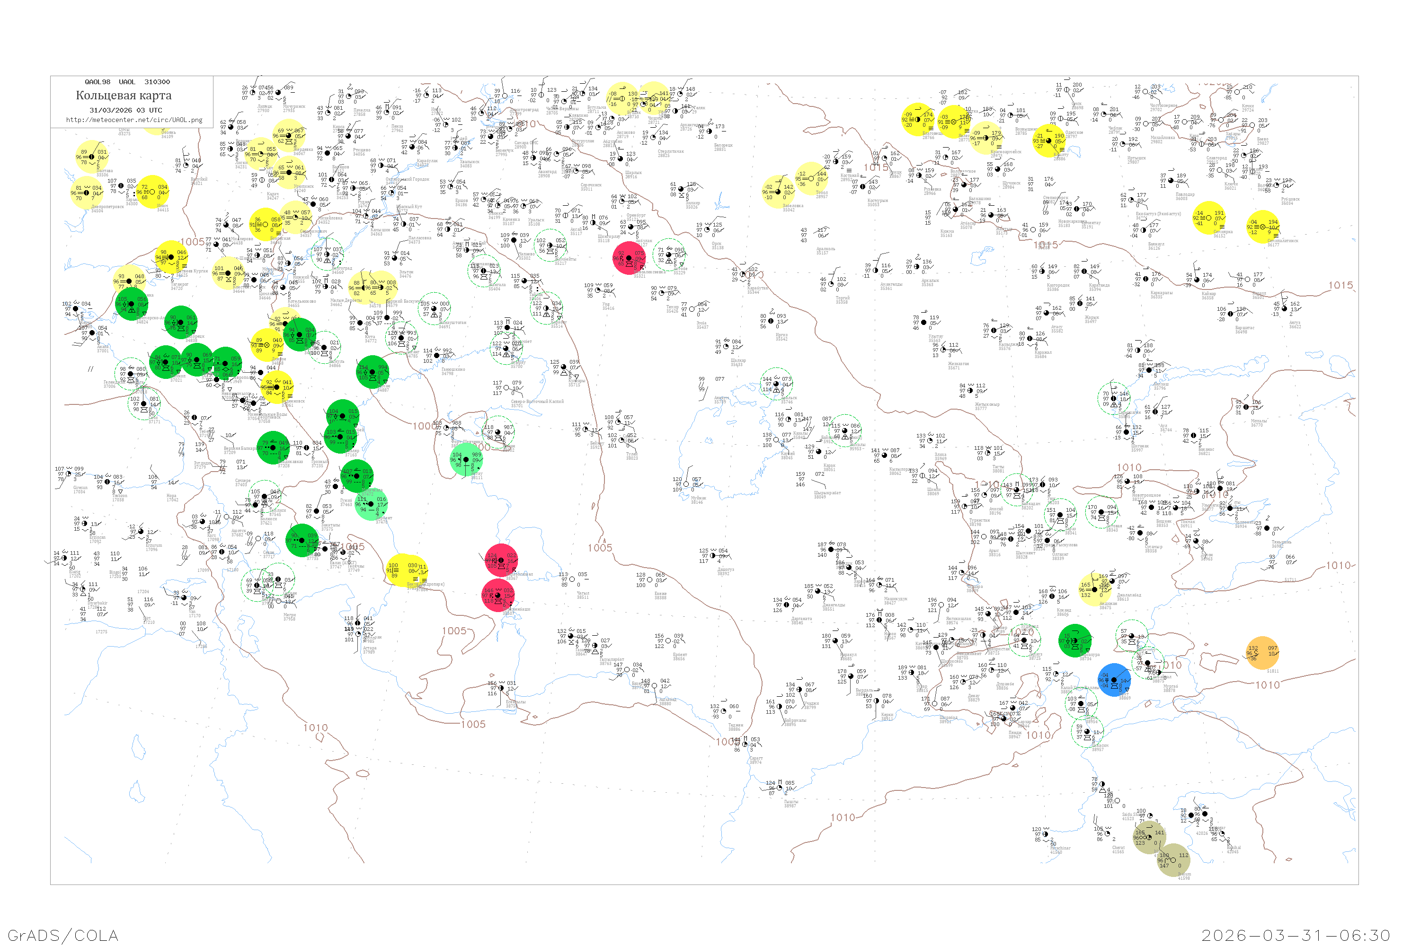Click the khaki station circle at Jhelum 41598
1420x946 pixels.
1173,860
